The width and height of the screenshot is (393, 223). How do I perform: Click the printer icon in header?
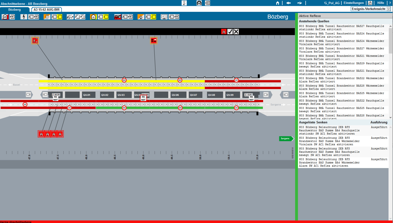pyautogui.click(x=370, y=3)
